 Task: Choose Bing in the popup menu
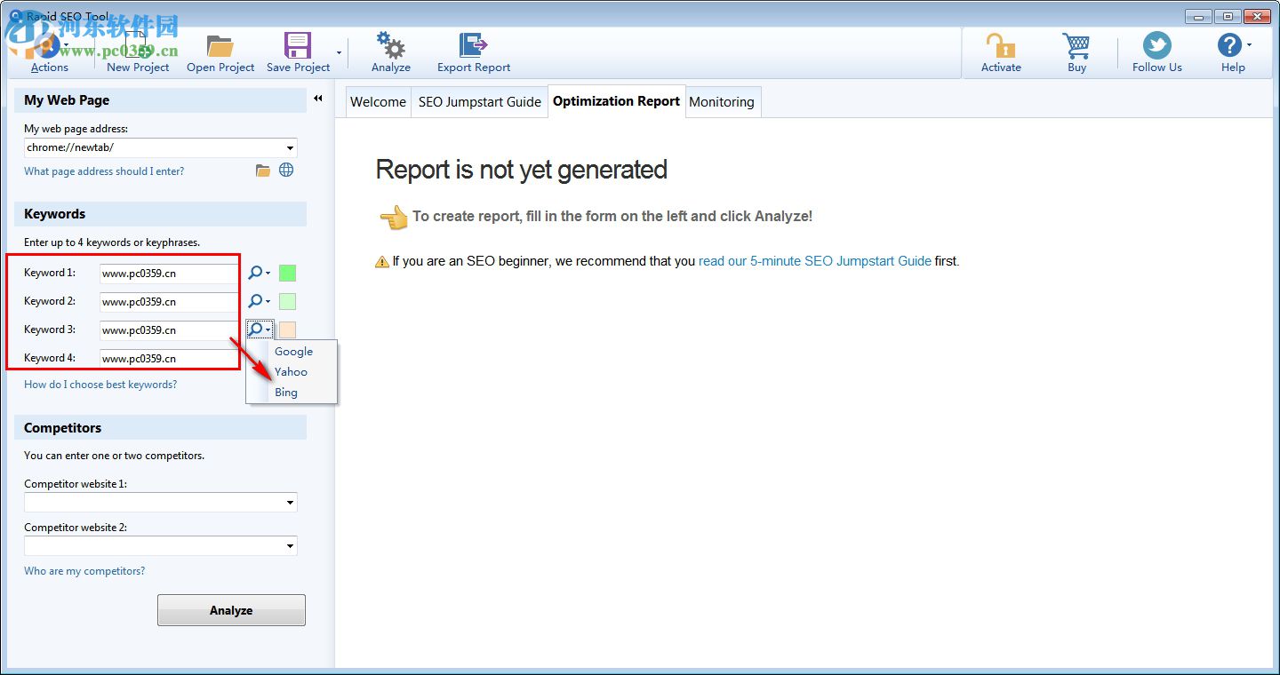pos(286,393)
